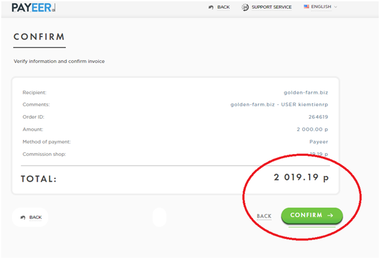Click the underlined BACK link beside Confirm
Screen dimensions: 380x259
[264, 216]
